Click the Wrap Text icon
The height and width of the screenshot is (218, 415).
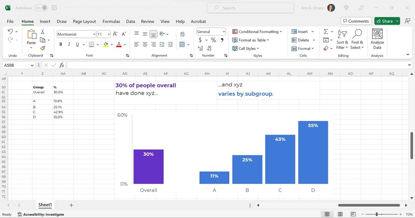[183, 34]
